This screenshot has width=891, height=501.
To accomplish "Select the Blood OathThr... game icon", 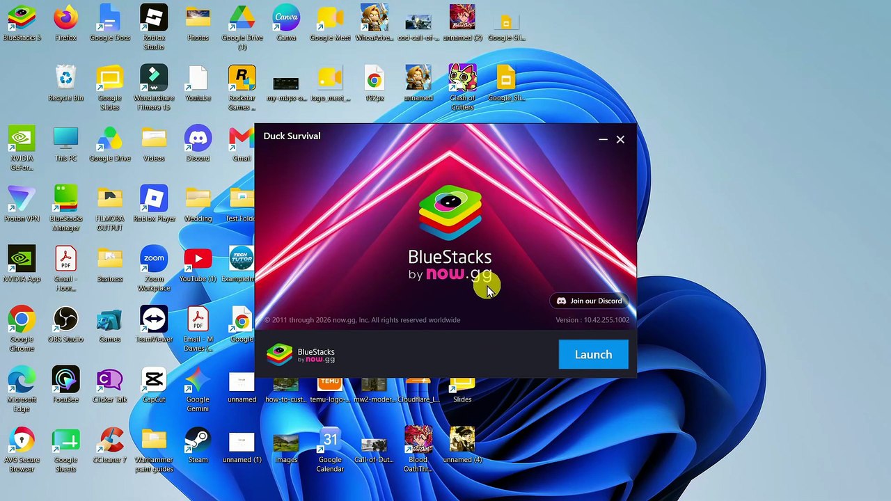I will click(418, 450).
